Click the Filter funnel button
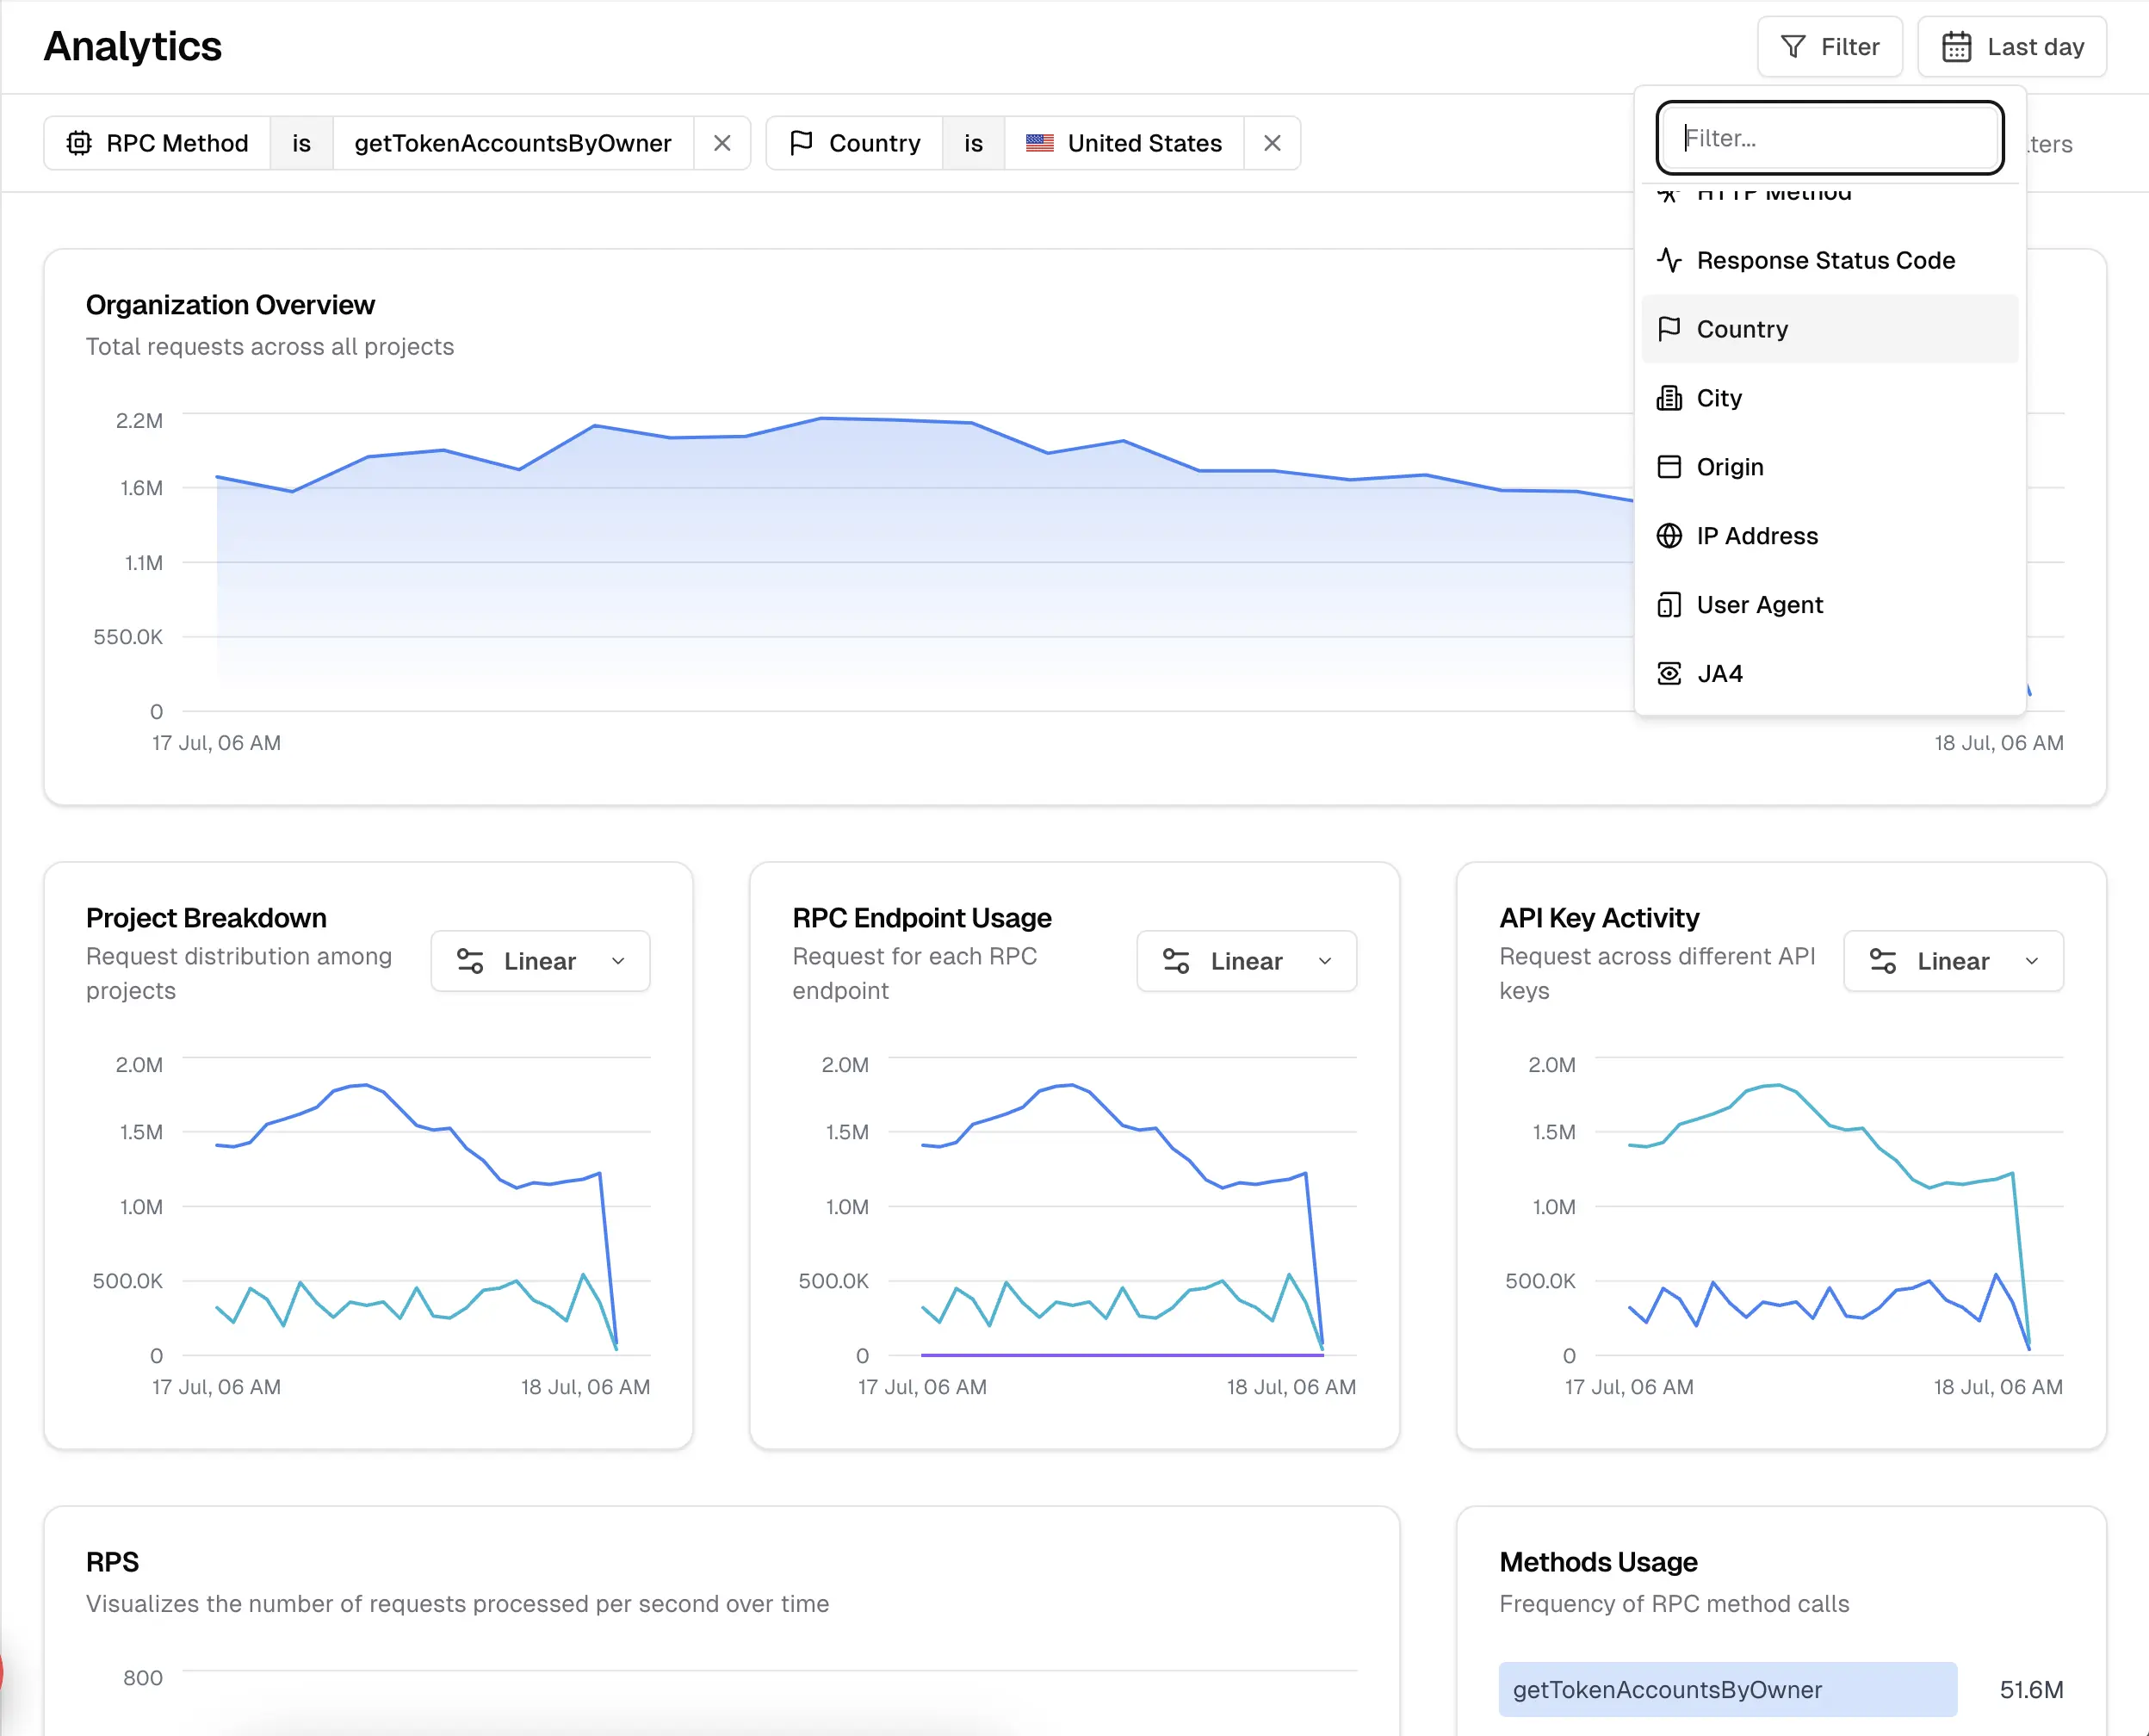 coord(1829,47)
